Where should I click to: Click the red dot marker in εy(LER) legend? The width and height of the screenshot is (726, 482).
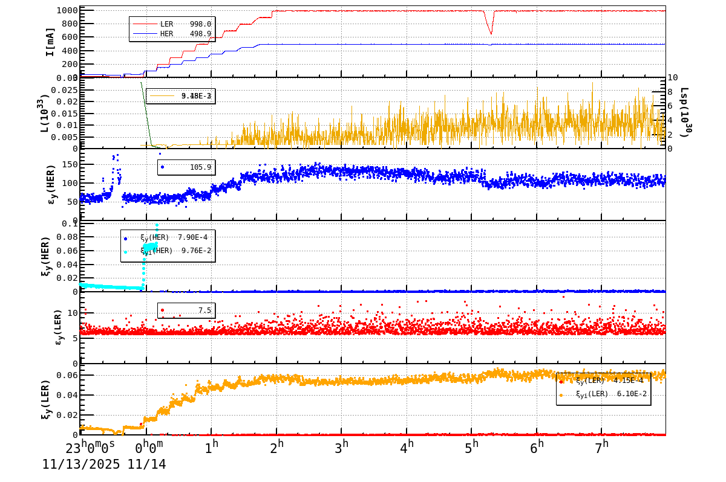[x=162, y=310]
